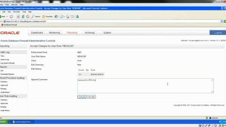Open the Back history dropdown arrow

(x=7, y=17)
